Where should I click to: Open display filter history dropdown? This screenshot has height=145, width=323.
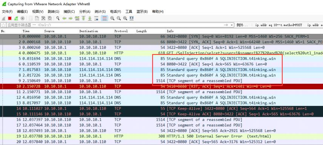[232, 25]
